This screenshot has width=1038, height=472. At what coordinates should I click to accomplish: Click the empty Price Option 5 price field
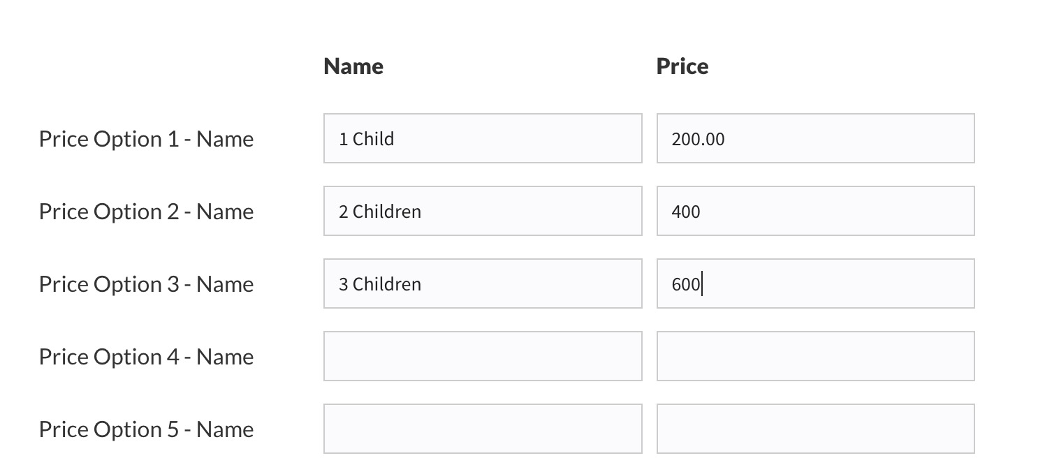click(815, 429)
